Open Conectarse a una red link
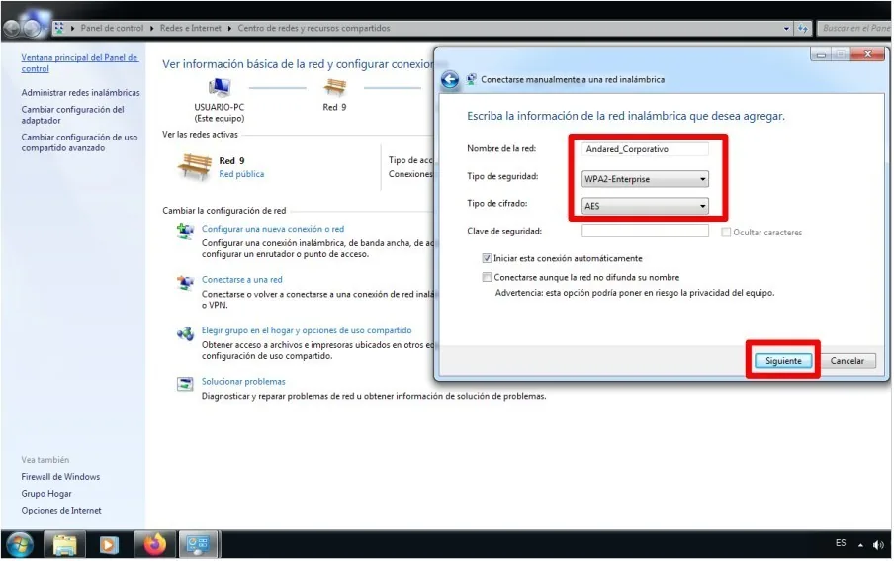The width and height of the screenshot is (894, 561). [241, 280]
